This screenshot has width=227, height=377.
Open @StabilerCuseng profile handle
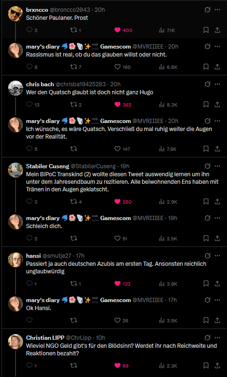pyautogui.click(x=93, y=166)
